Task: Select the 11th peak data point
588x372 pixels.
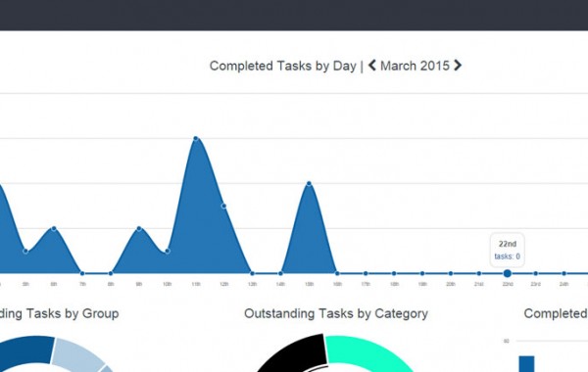Action: (x=195, y=139)
